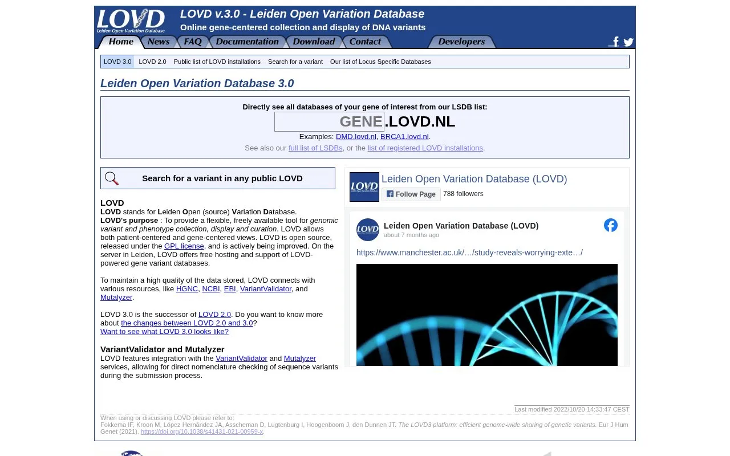Open the manchester.ac.uk study link
The image size is (730, 456).
(469, 253)
